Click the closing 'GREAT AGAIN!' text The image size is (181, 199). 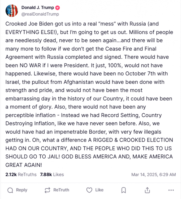pos(24,165)
